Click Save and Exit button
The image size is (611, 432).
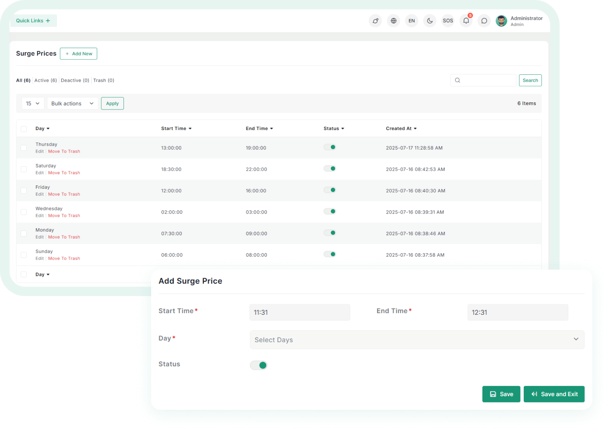(x=554, y=394)
